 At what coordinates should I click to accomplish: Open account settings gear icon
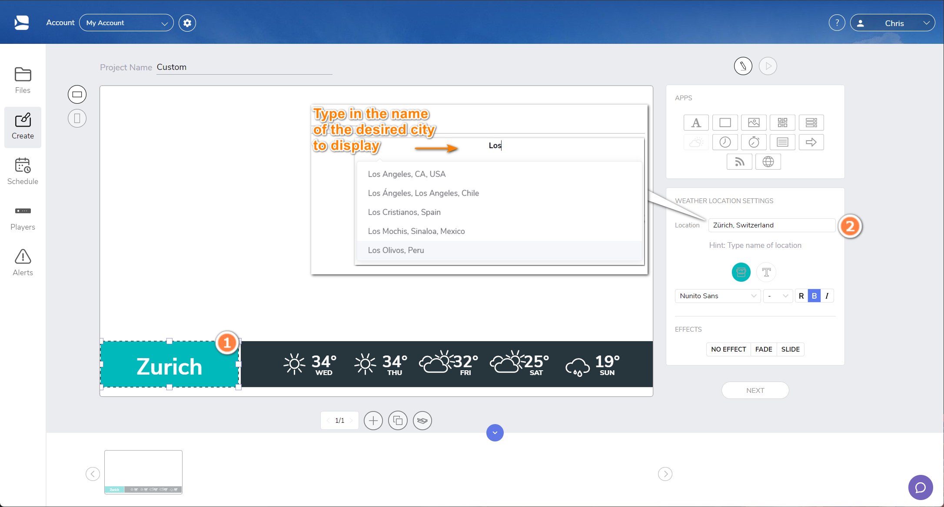pyautogui.click(x=187, y=23)
